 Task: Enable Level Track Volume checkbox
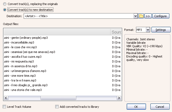point(4,107)
